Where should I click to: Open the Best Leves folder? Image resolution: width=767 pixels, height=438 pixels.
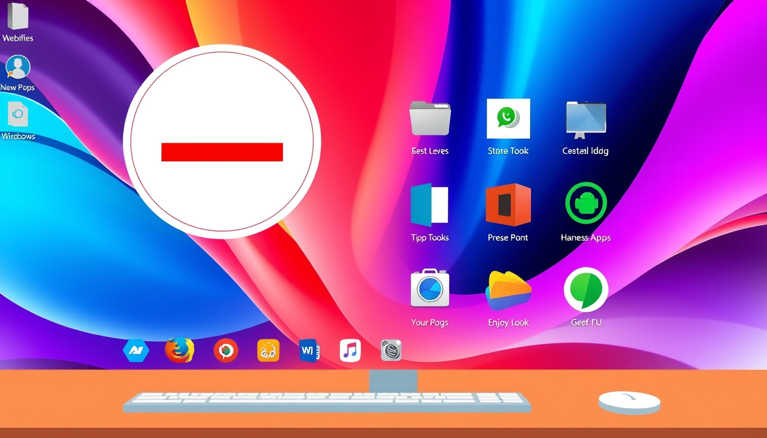point(430,118)
